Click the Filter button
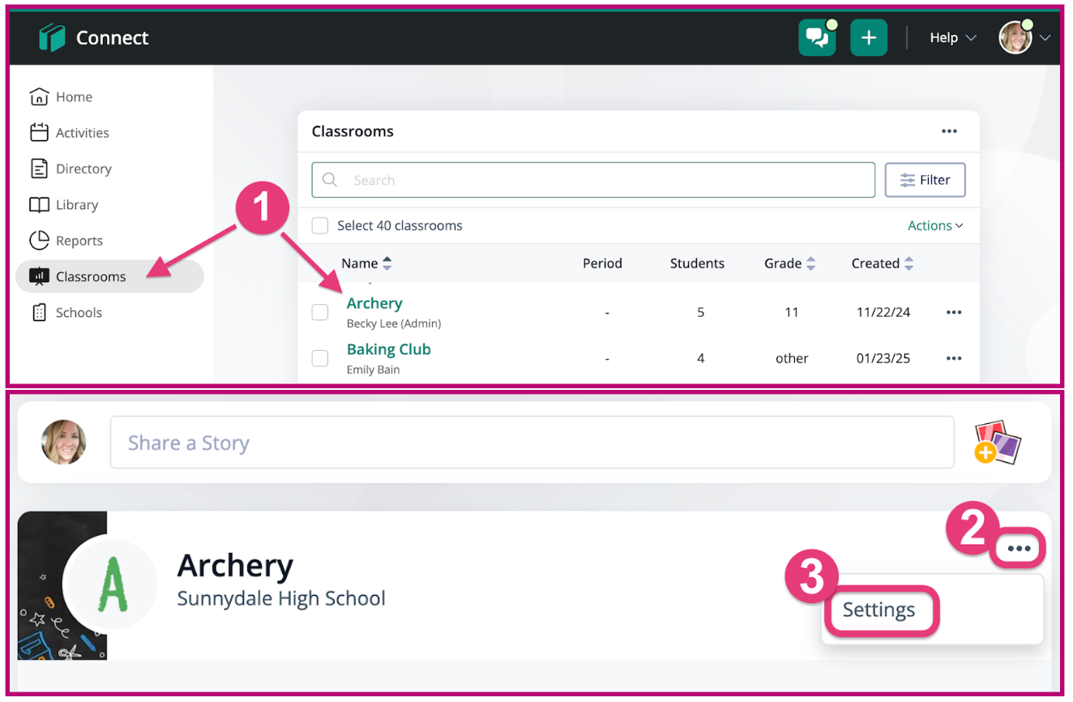Screen dimensions: 1073x702 pyautogui.click(x=925, y=180)
